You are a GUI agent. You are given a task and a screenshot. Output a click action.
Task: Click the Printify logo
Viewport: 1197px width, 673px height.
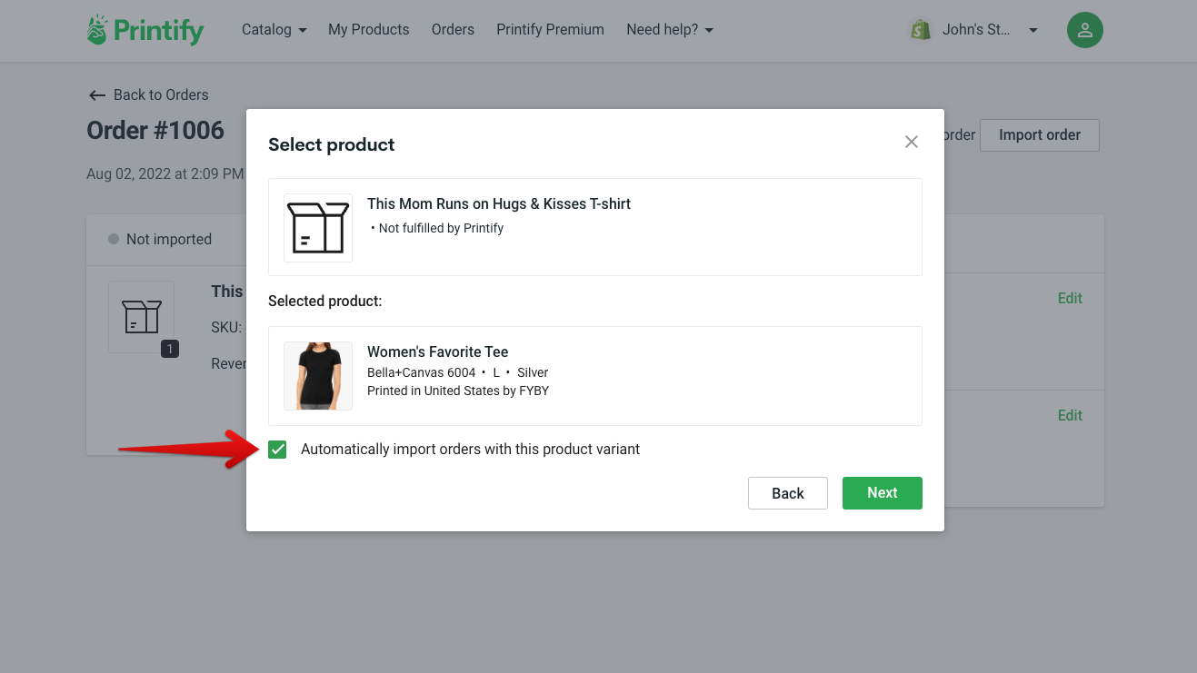click(145, 30)
